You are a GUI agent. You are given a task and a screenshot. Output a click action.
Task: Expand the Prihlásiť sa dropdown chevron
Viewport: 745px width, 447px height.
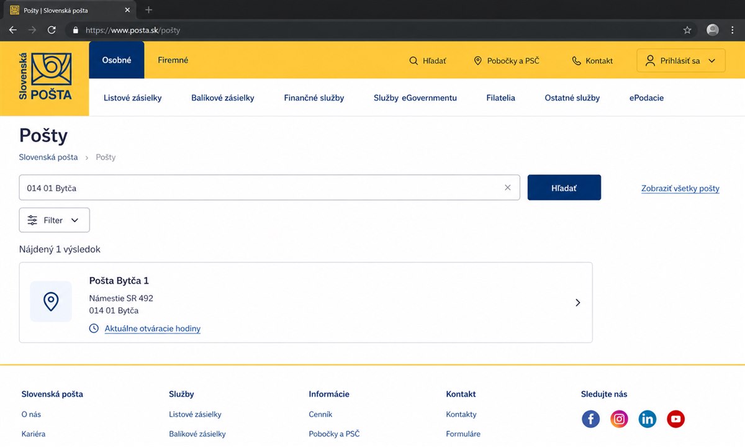(711, 61)
